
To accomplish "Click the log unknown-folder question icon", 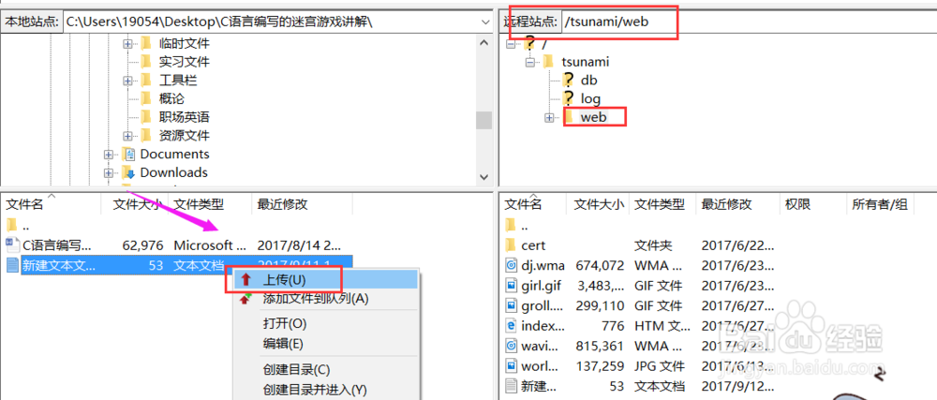I will coord(569,98).
